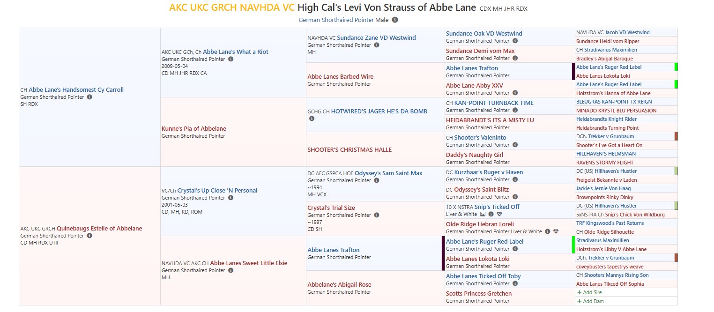
Task: Open info icon for Crystal's Trial Size
Action: point(377,215)
